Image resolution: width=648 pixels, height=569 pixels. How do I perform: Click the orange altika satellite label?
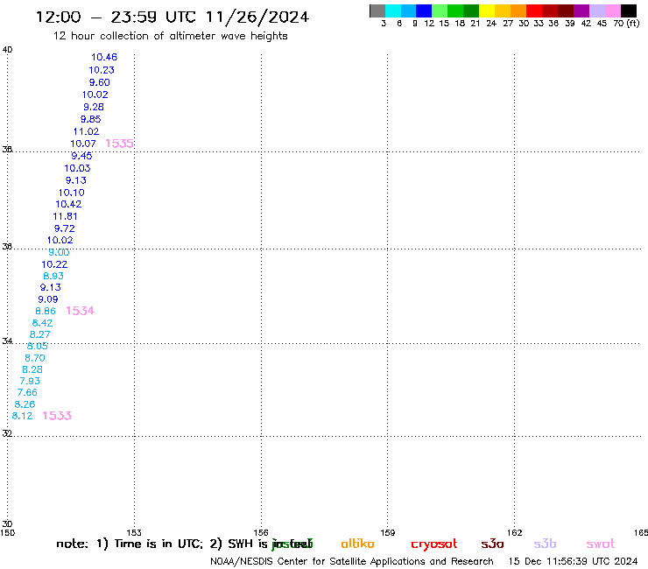tap(357, 544)
